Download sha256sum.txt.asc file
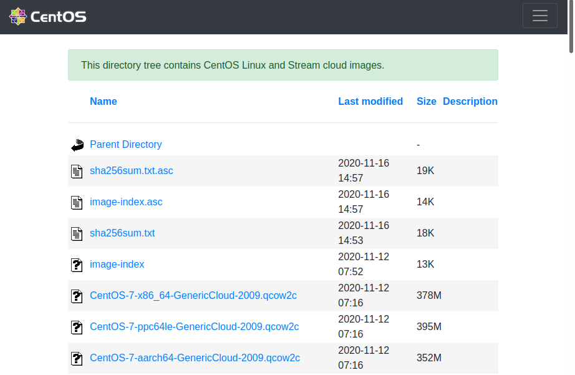 pyautogui.click(x=132, y=170)
